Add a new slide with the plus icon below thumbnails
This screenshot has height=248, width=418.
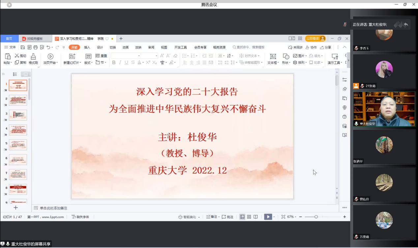click(15, 208)
